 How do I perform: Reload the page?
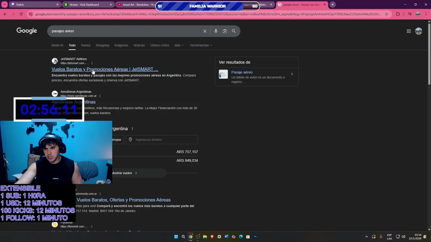[x=21, y=14]
